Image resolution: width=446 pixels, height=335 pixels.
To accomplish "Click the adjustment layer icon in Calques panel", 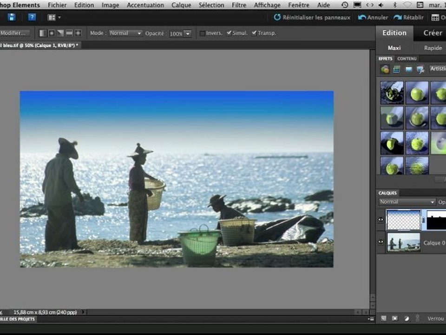I will tap(407, 318).
